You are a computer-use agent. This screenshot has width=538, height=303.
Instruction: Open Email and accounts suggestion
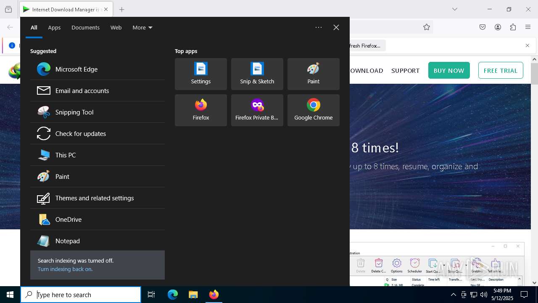(x=98, y=90)
